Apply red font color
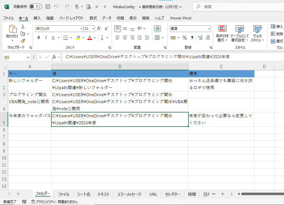This screenshot has height=205, width=284. pyautogui.click(x=90, y=38)
